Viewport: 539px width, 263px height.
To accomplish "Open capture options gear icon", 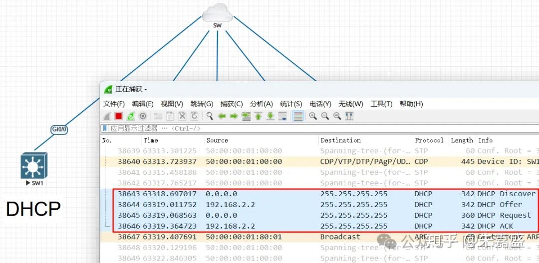I will [x=143, y=116].
